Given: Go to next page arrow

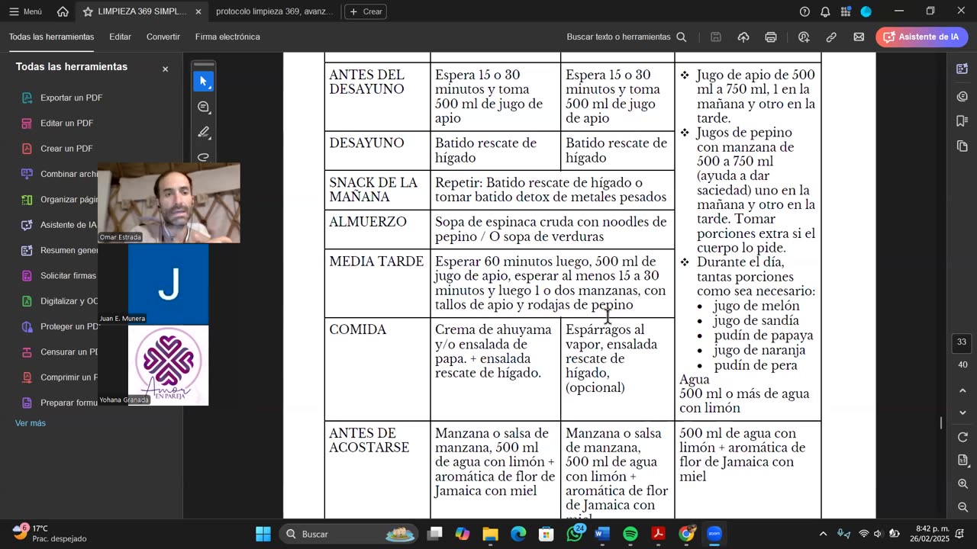Looking at the screenshot, I should [x=962, y=413].
